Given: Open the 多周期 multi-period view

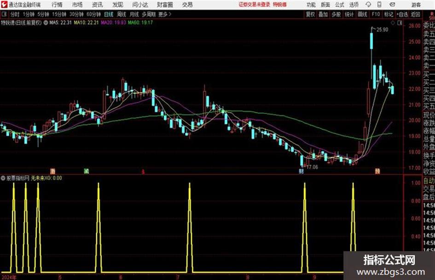Looking at the screenshot, I should tap(149, 14).
